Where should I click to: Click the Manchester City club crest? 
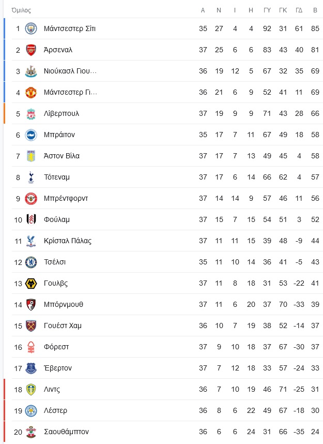(31, 28)
